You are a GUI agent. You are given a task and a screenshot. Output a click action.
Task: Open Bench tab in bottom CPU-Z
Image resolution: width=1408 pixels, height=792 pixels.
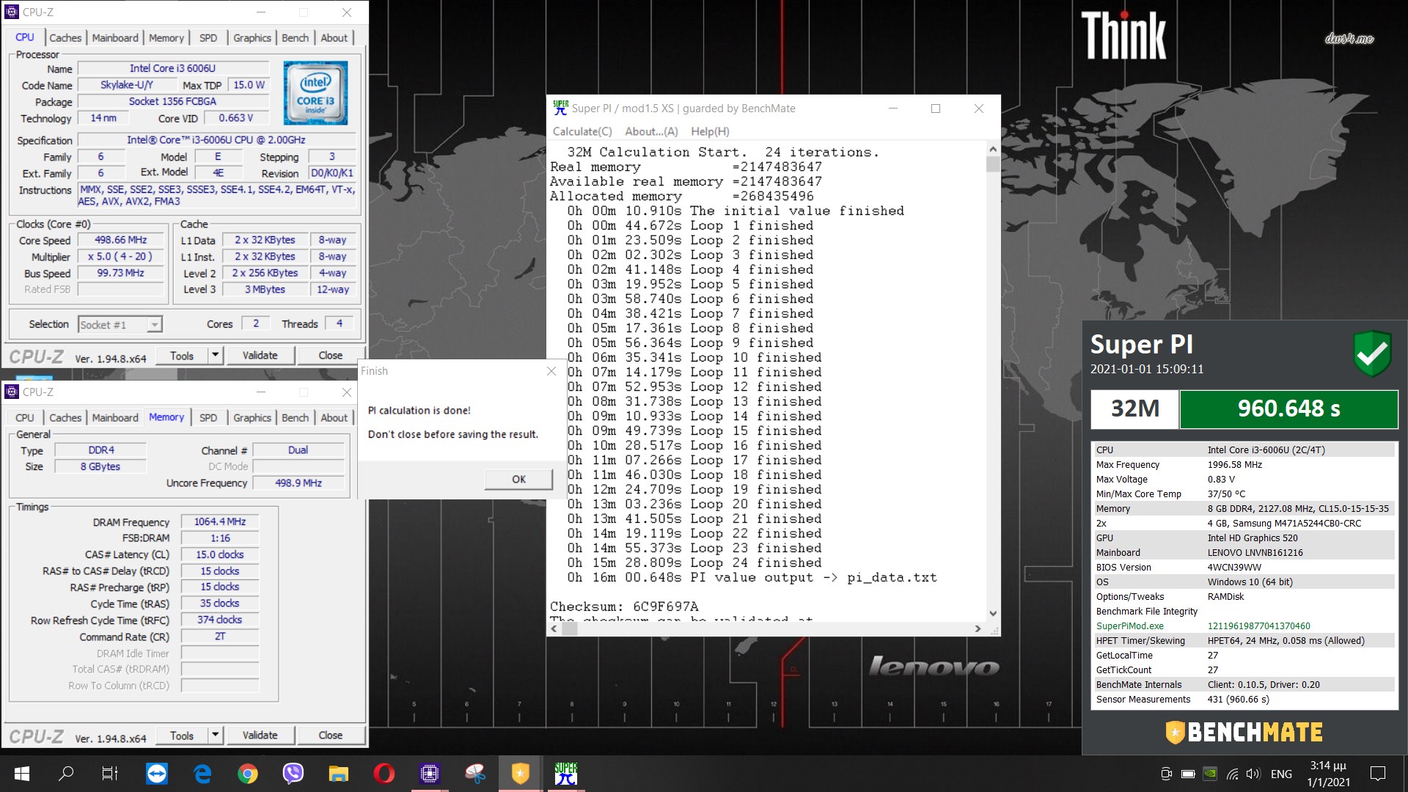(296, 417)
